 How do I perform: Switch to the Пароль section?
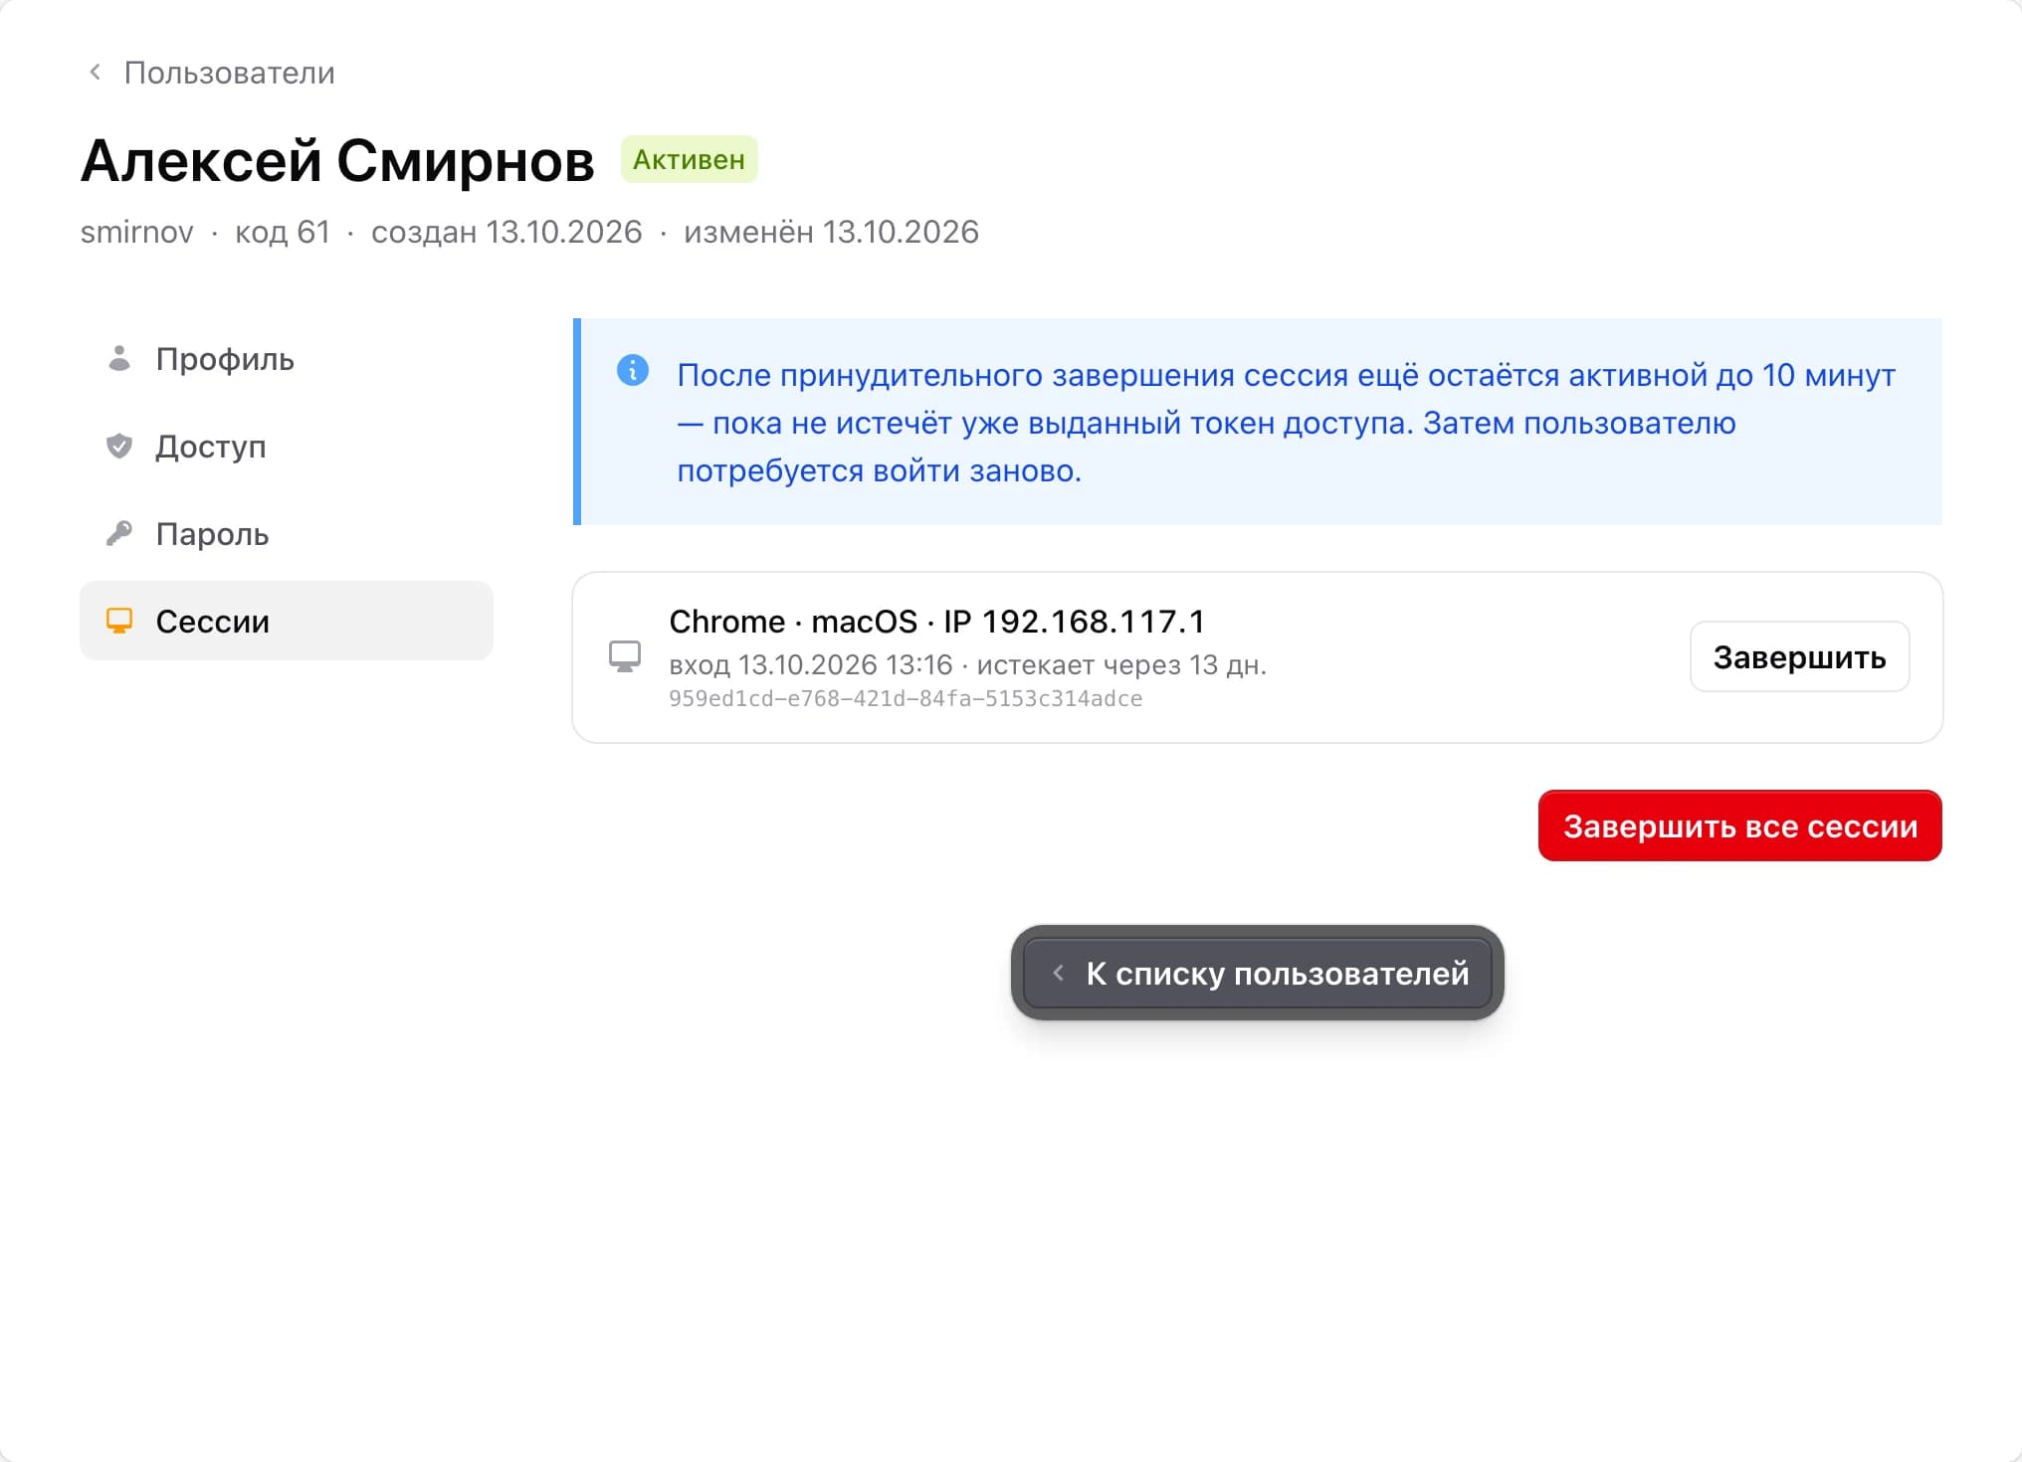point(287,534)
